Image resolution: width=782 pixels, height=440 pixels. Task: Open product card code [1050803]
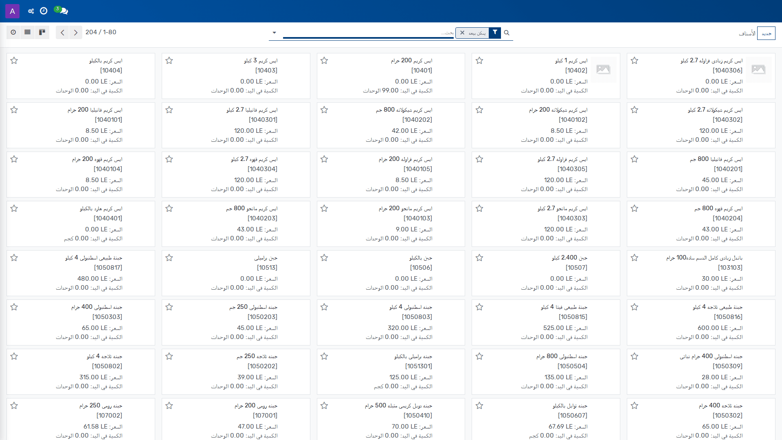pos(417,317)
